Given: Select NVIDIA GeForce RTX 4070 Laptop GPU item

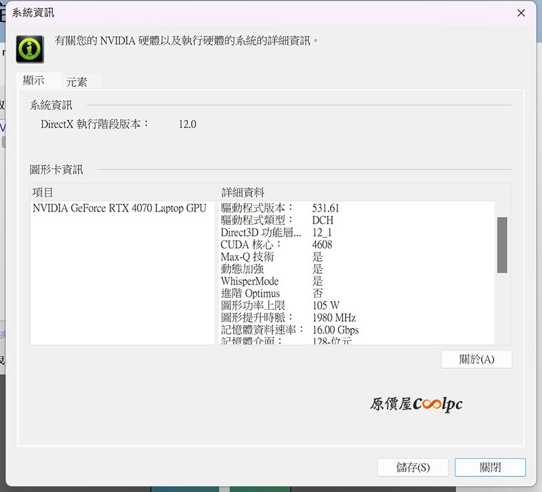Looking at the screenshot, I should click(120, 208).
